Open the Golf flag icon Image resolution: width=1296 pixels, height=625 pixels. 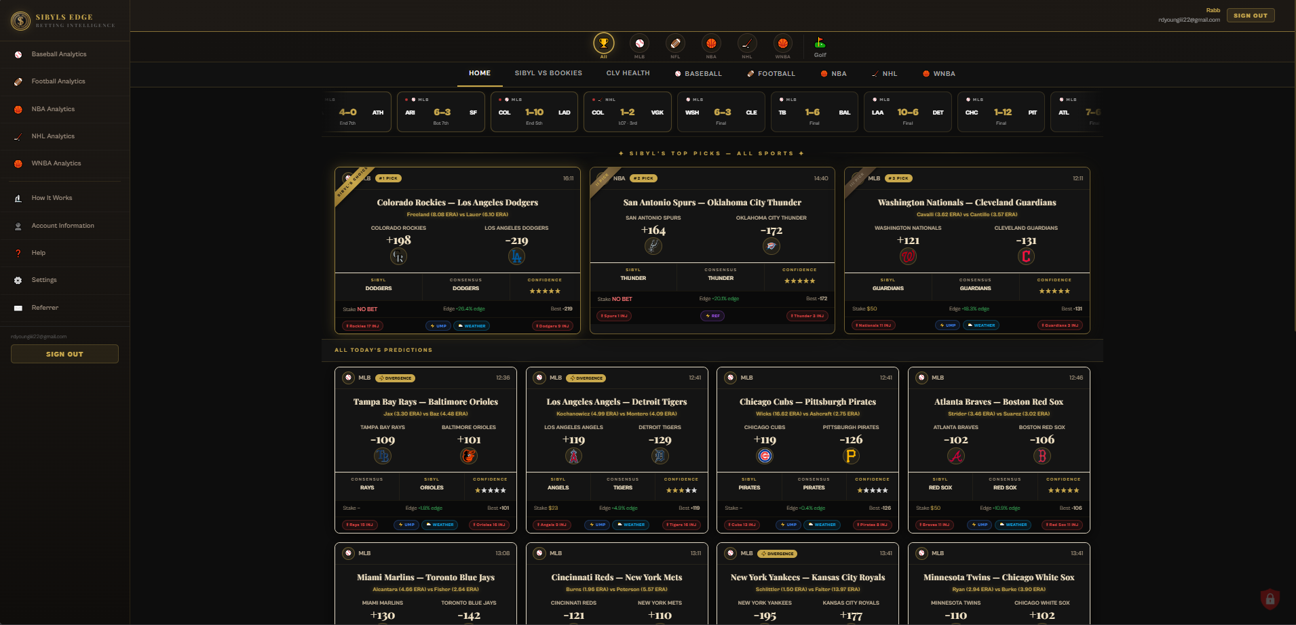pyautogui.click(x=820, y=43)
